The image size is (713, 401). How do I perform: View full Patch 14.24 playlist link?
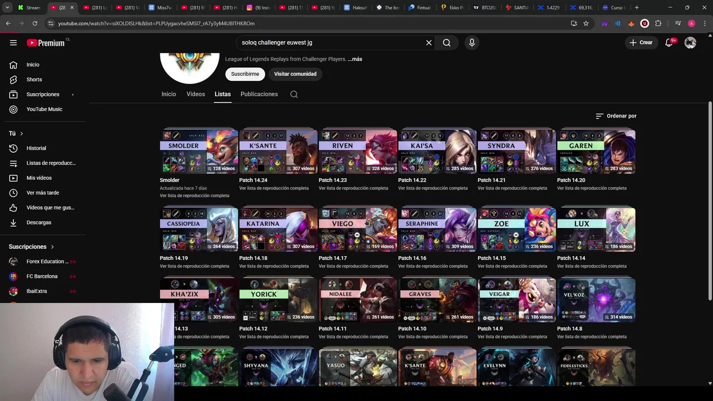[274, 188]
